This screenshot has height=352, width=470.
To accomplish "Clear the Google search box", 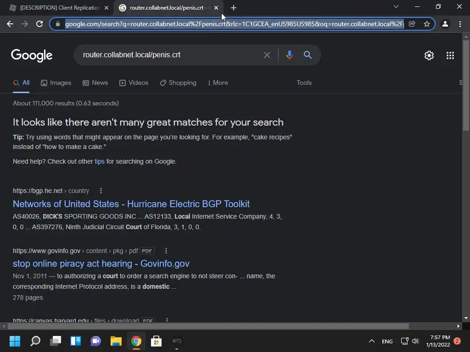I will [267, 55].
